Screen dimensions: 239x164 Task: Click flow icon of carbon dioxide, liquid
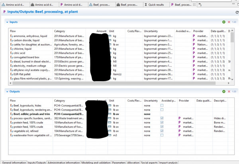(x=12, y=40)
